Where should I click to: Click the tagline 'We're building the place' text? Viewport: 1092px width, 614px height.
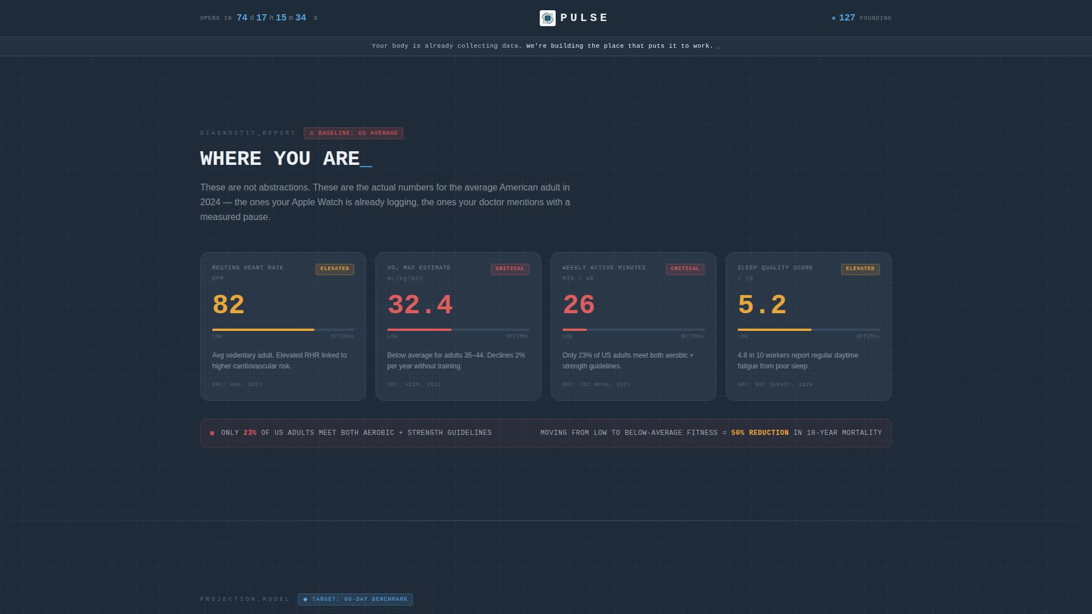coord(619,45)
